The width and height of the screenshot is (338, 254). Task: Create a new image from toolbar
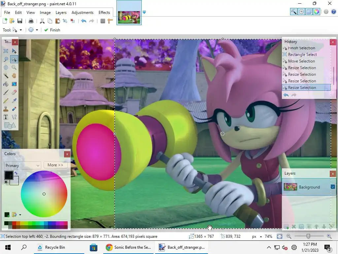(x=5, y=21)
